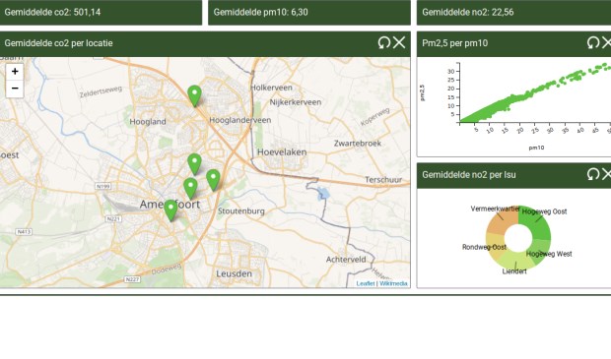Screen dimensions: 611x359
Task: Click the Hoogland label on map
Action: pos(148,122)
